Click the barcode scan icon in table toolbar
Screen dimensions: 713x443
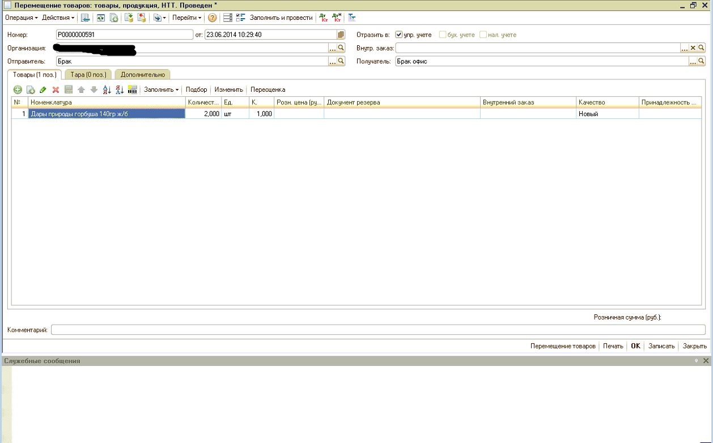[133, 90]
